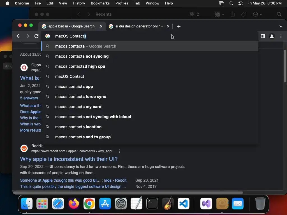Open the view mode switcher in Finder window

click(195, 14)
